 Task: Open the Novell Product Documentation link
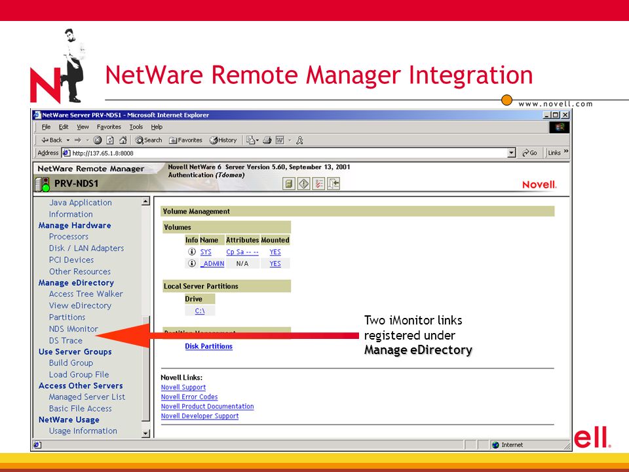[208, 406]
